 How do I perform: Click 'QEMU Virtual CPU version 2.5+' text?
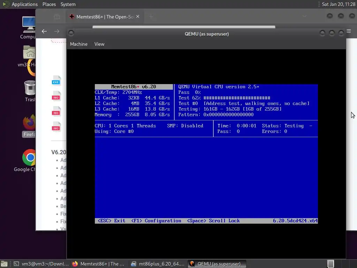tap(219, 87)
